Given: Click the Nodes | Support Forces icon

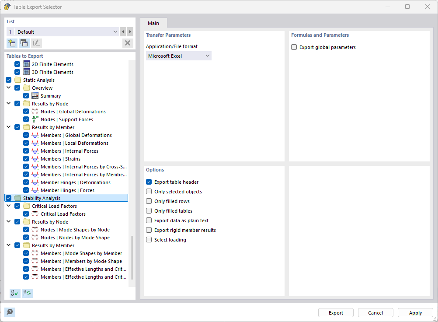Looking at the screenshot, I should pos(34,119).
